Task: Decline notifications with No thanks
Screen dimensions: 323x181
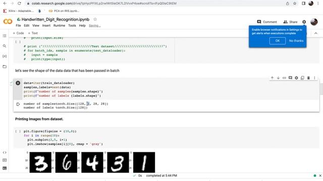Action: point(296,41)
